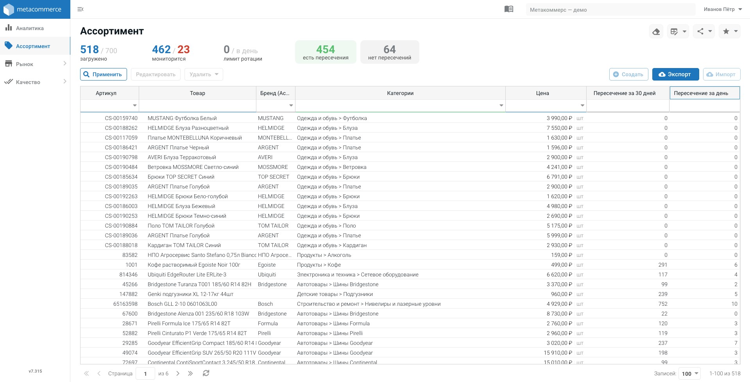
Task: Open the Рынок menu item
Action: click(x=35, y=64)
